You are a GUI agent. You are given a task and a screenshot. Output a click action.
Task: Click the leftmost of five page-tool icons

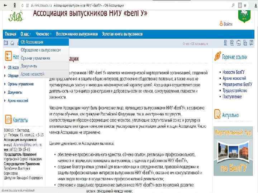(x=225, y=43)
